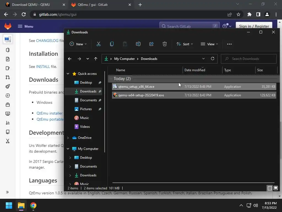Image resolution: width=282 pixels, height=212 pixels.
Task: Collapse the My Computer tree node
Action: coord(68,149)
